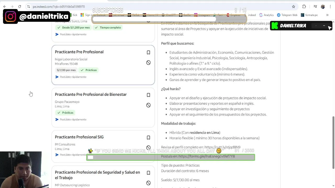Open the Analytics bookmark
Viewport: 335px width, 188px height.
[x=266, y=15]
